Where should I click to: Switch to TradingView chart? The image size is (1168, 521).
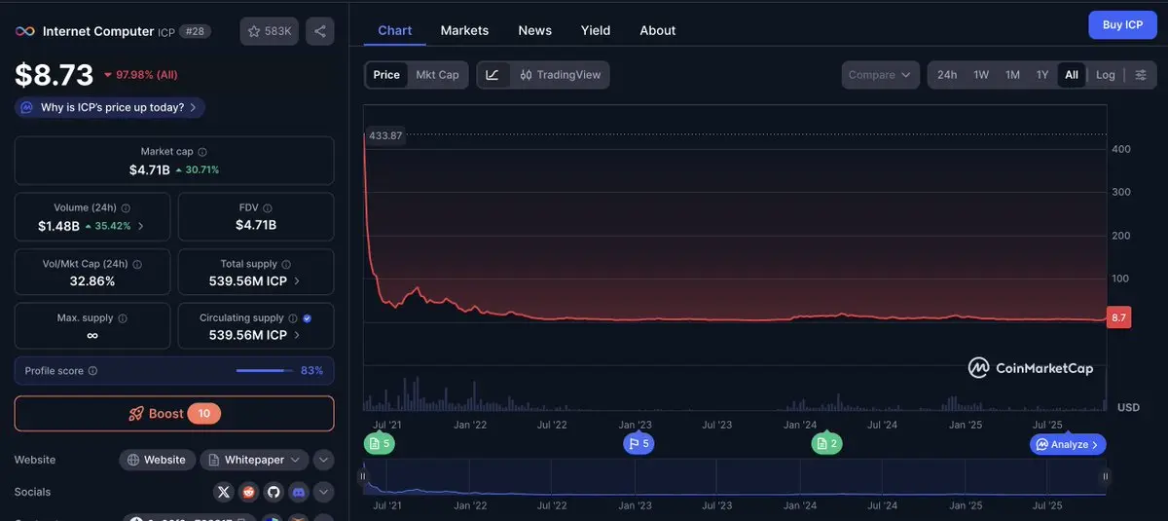[x=561, y=75]
